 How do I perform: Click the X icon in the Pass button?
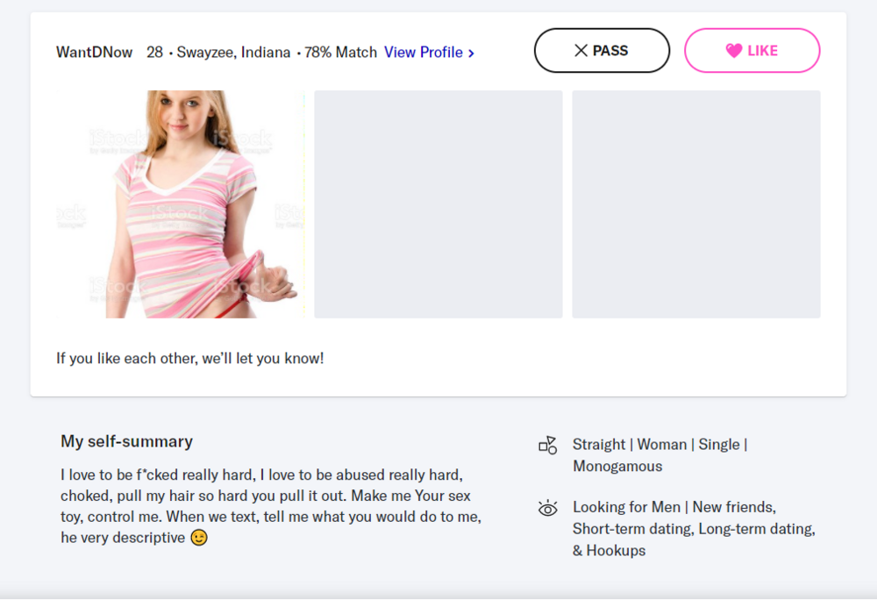pos(581,51)
